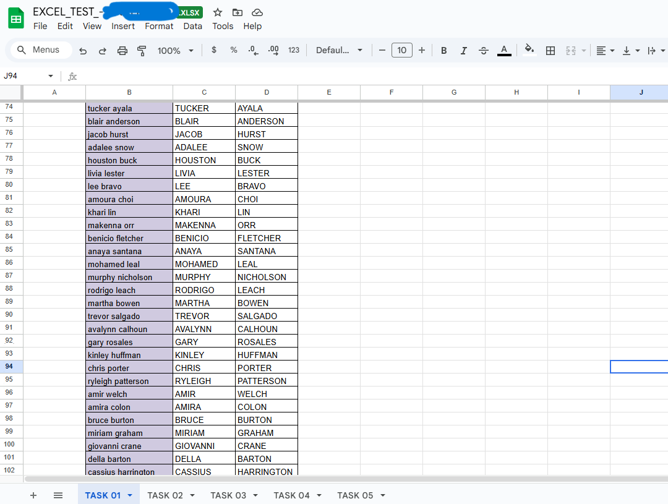Viewport: 668px width, 504px height.
Task: Decrease decimal places
Action: [x=253, y=50]
